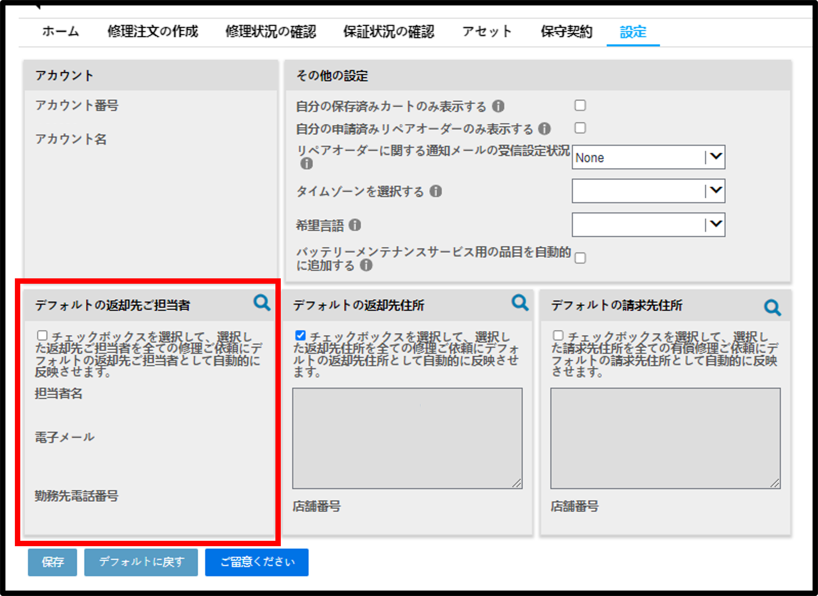Click the search icon for デフォルトの請求先住所
818x596 pixels.
coord(773,308)
